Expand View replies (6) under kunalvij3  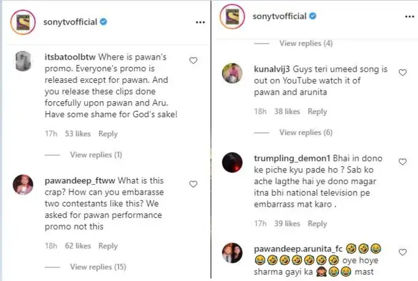306,133
